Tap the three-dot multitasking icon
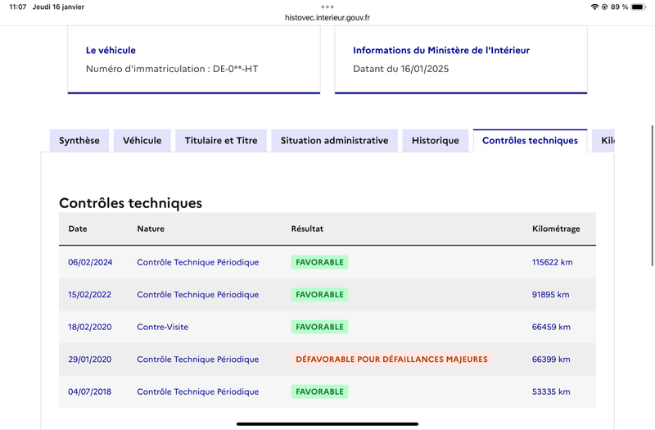 click(327, 7)
